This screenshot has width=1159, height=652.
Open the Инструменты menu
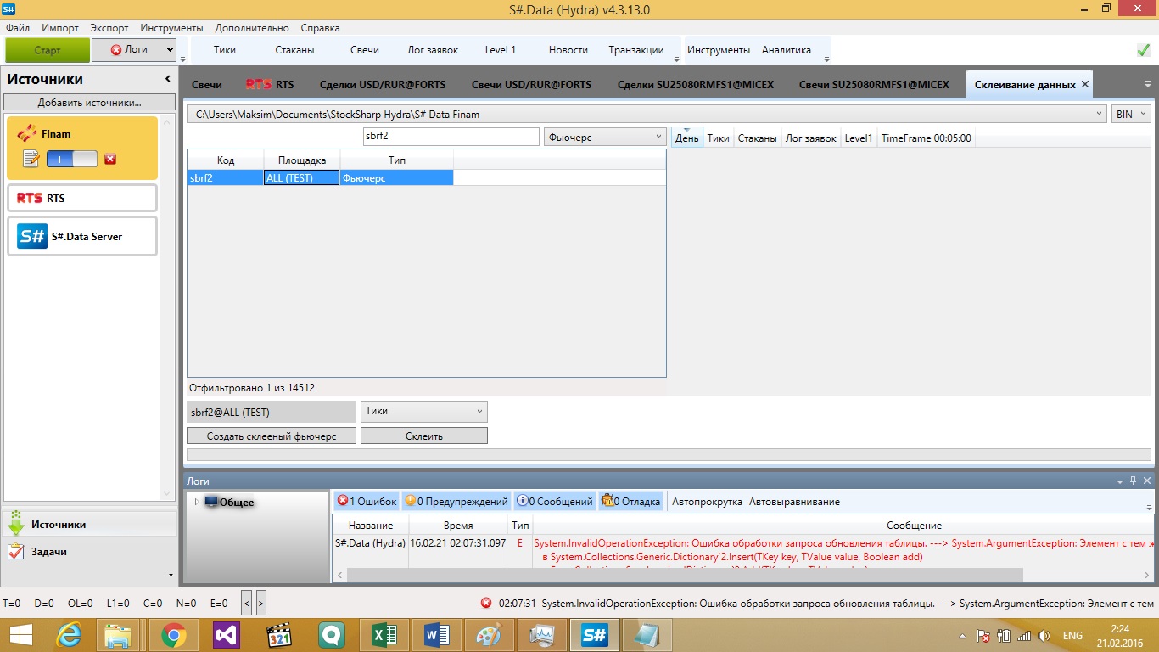[x=171, y=28]
